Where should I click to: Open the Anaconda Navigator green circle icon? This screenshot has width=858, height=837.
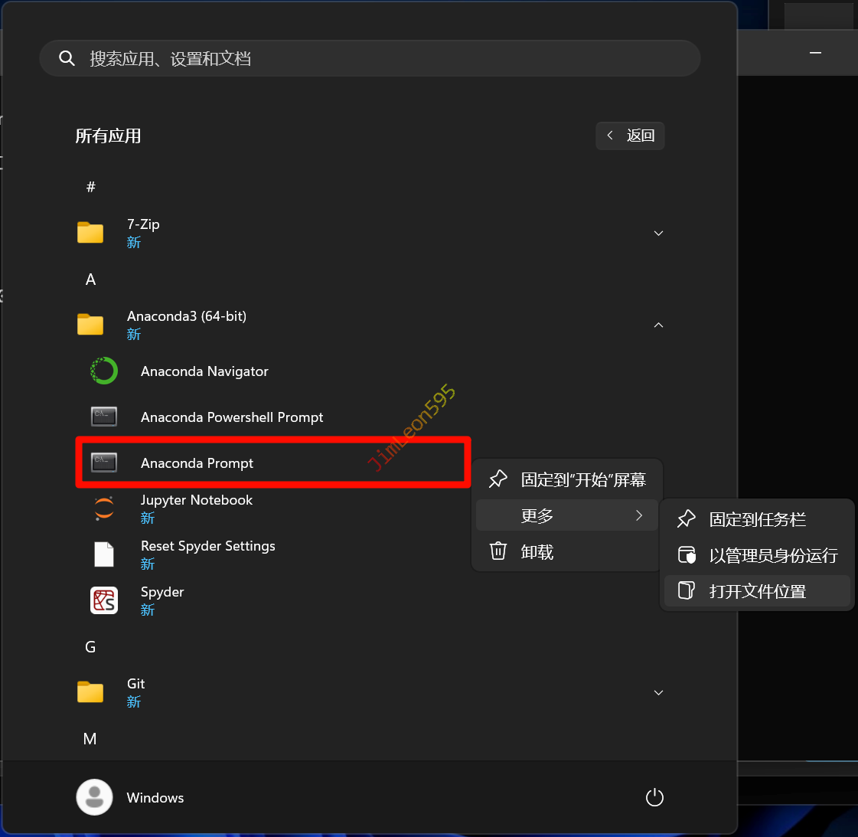coord(104,371)
